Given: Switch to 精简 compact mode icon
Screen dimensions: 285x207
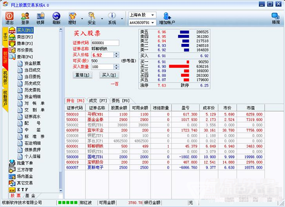Looking at the screenshot, I should [275, 18].
